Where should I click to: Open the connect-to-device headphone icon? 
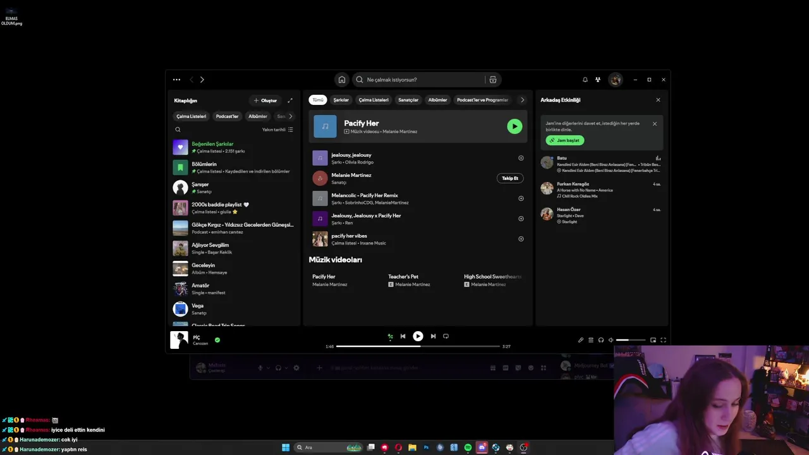601,340
